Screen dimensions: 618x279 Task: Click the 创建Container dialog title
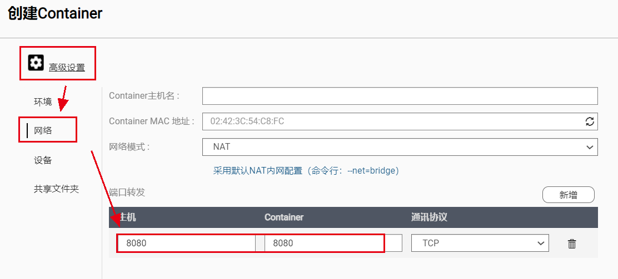tap(55, 13)
